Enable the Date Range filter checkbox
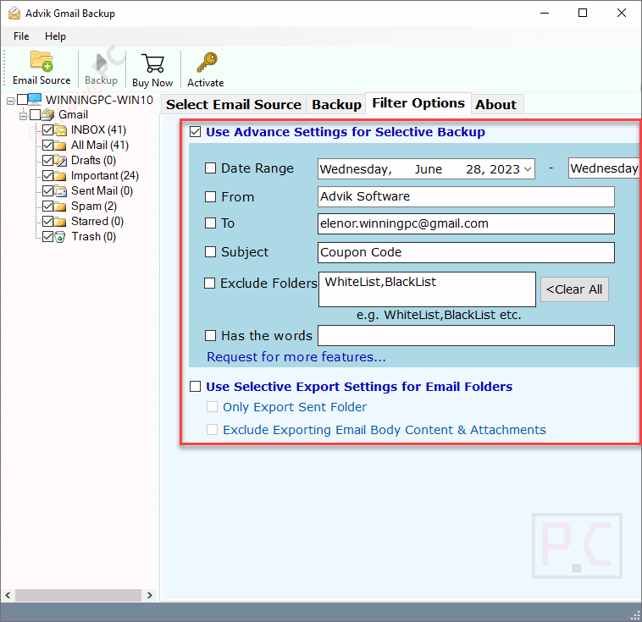 tap(210, 168)
